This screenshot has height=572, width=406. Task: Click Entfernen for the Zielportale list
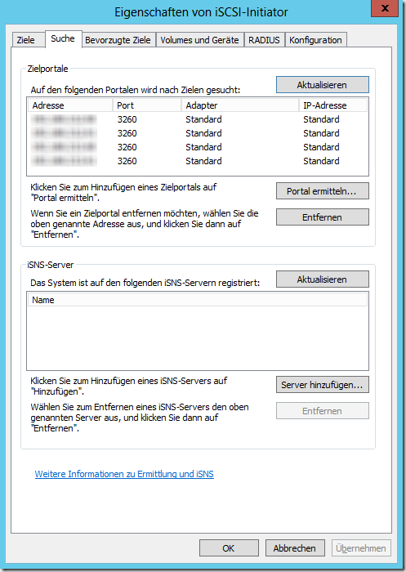coord(322,217)
